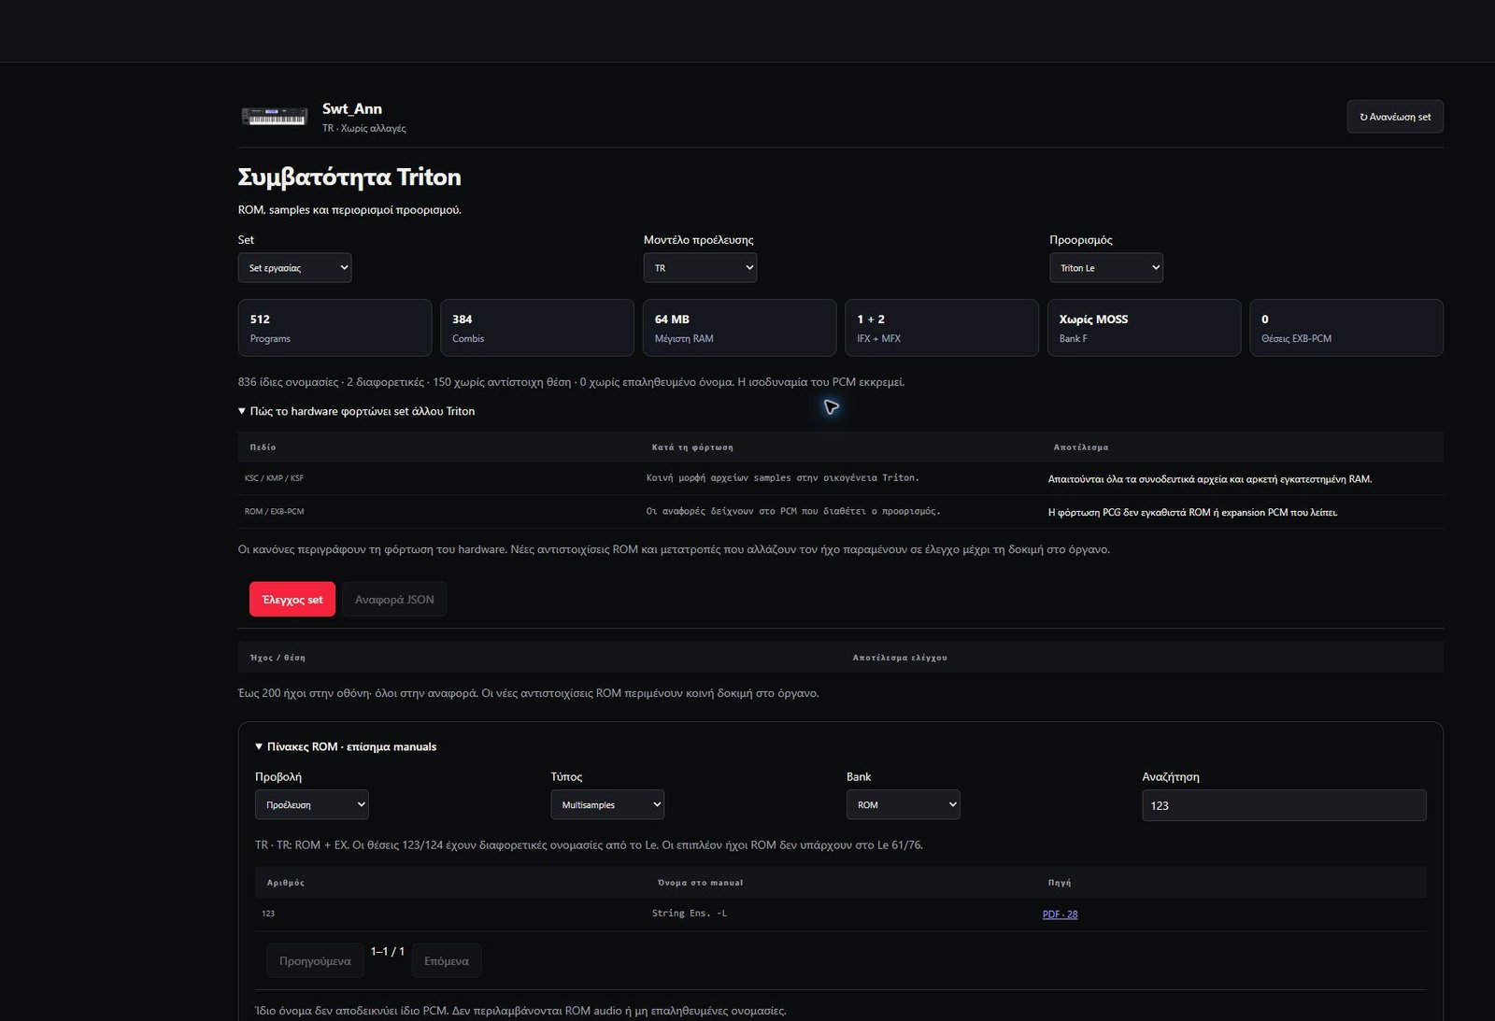
Task: Click the Όνομα στο manual column header
Action: point(701,883)
